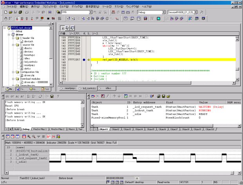Click the Print icon in the main toolbar
243x185 pixels.
(x=27, y=12)
